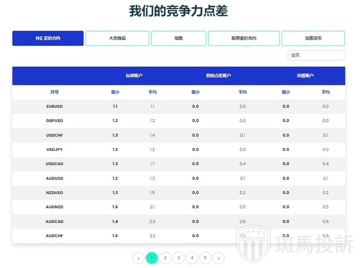This screenshot has height=268, width=361.
Task: Select the EURUSD symbol row
Action: point(54,107)
